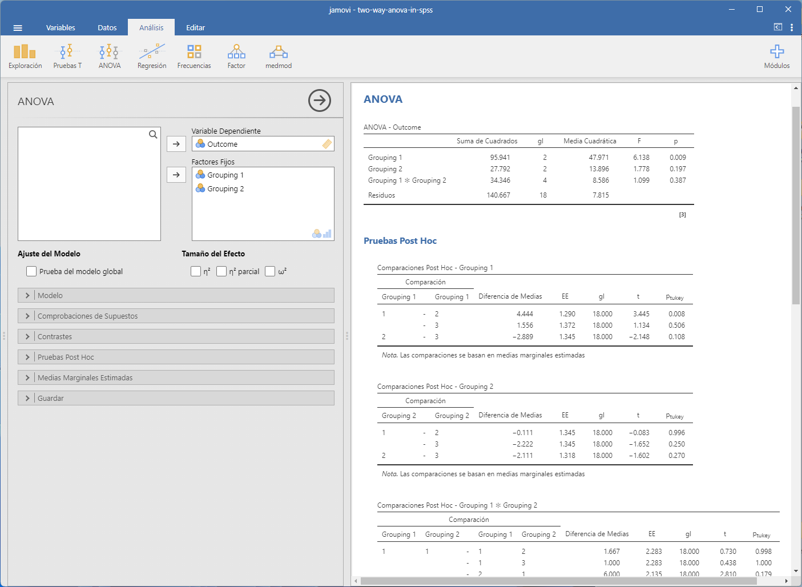Click arrow button to assign Variable Dependiente
802x587 pixels.
click(176, 144)
